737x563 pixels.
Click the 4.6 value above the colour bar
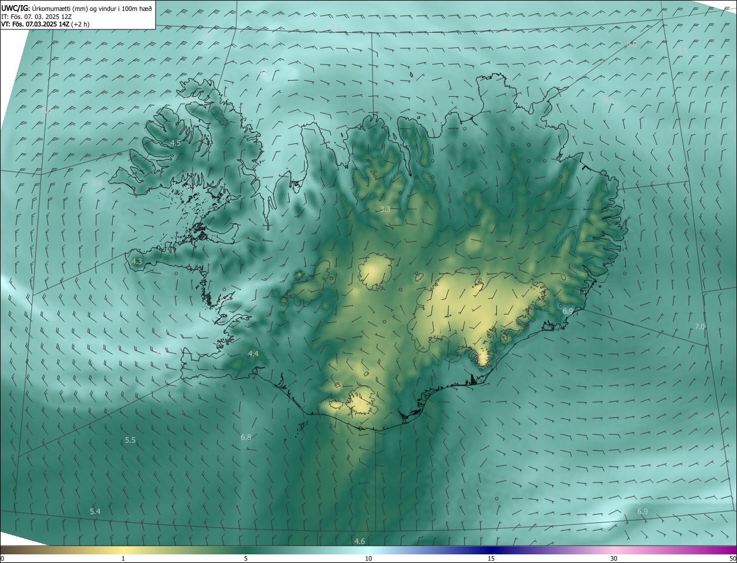coord(360,541)
